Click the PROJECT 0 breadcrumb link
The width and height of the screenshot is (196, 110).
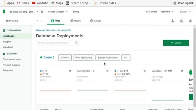pos(67,30)
